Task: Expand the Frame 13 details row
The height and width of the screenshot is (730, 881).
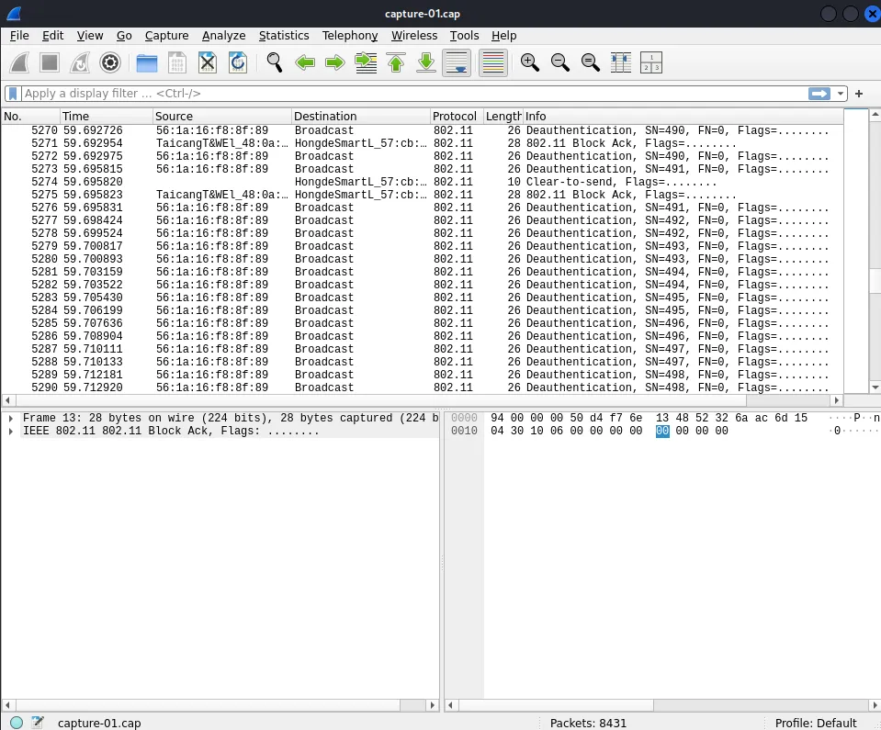Action: pos(9,418)
